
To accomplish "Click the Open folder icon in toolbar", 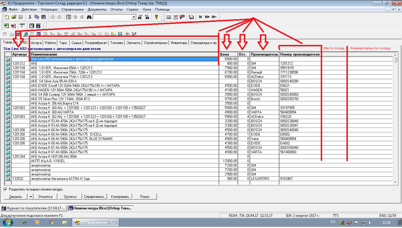I will (x=14, y=17).
